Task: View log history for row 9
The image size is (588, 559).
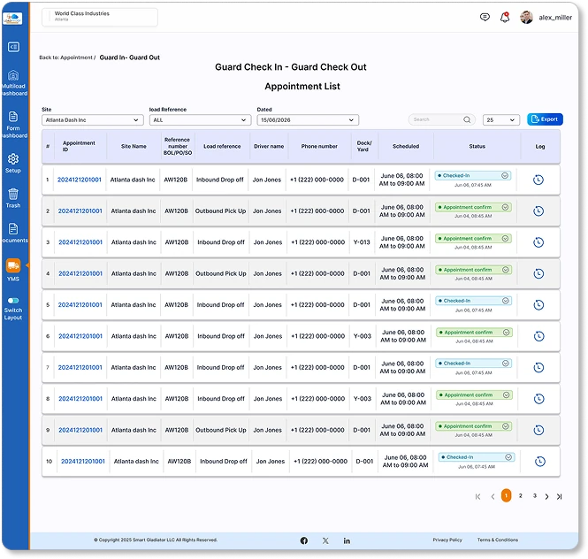Action: pyautogui.click(x=538, y=431)
